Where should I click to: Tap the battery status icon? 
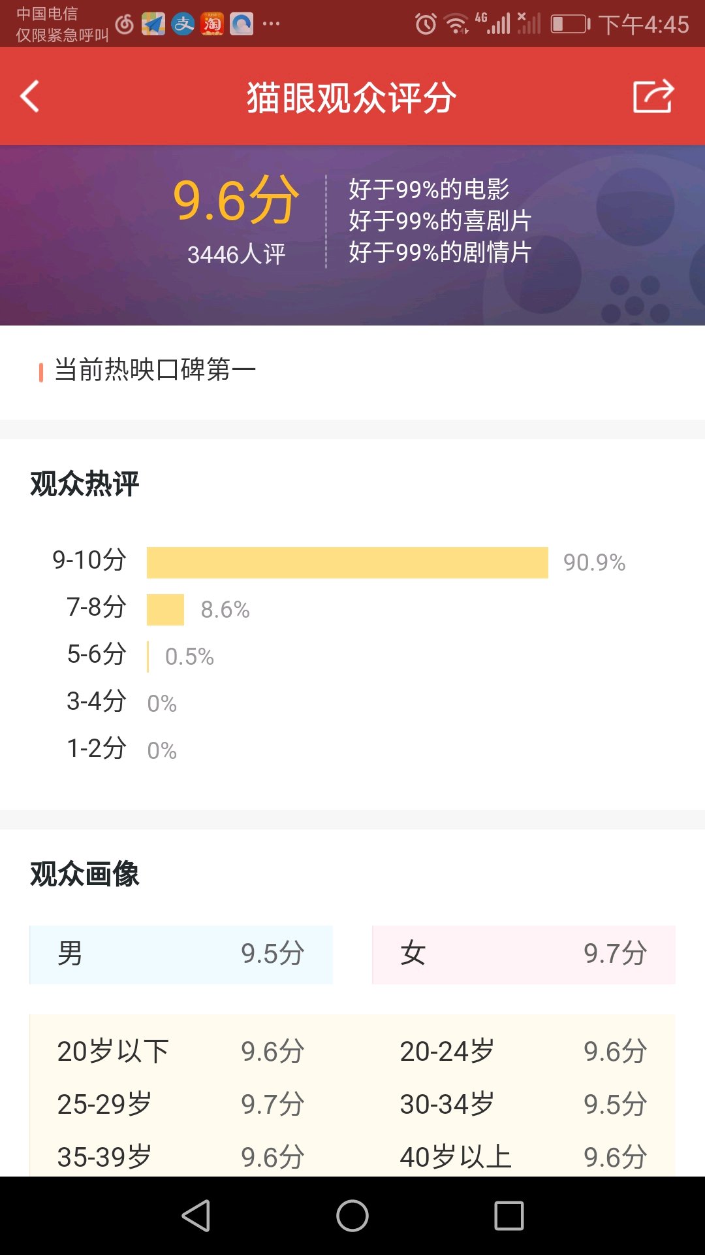[x=570, y=25]
